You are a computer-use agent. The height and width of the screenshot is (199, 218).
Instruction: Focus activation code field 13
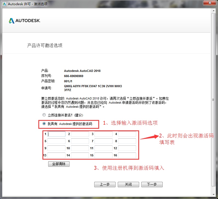(x=57, y=155)
